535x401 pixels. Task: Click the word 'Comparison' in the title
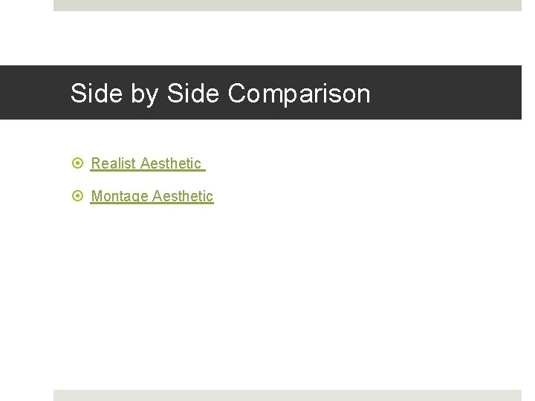[299, 94]
